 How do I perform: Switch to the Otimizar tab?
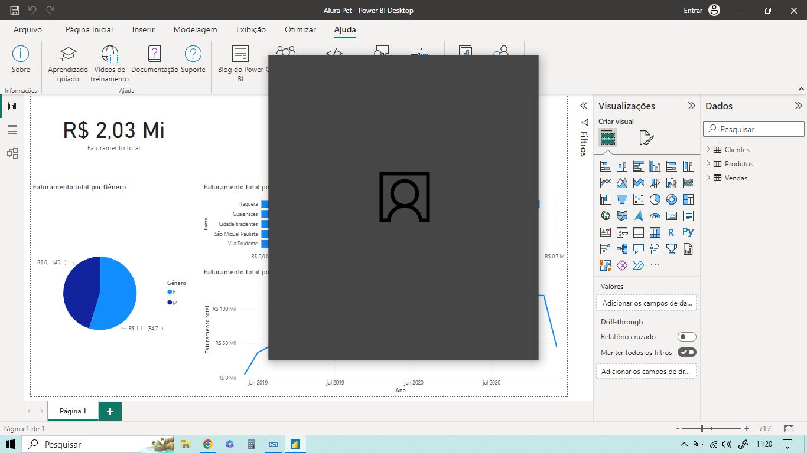coord(300,29)
